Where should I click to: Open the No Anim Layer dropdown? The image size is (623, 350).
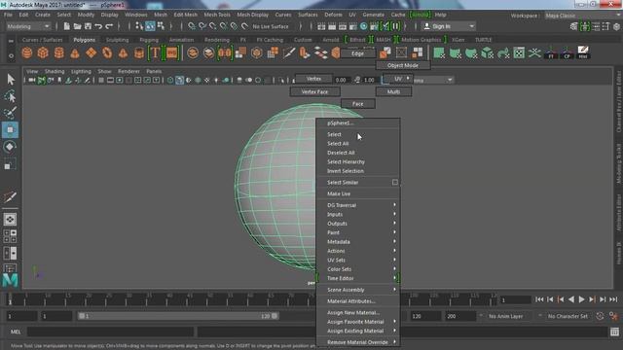(505, 316)
